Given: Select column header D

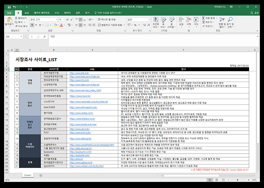Looking at the screenshot, I should (54, 50).
